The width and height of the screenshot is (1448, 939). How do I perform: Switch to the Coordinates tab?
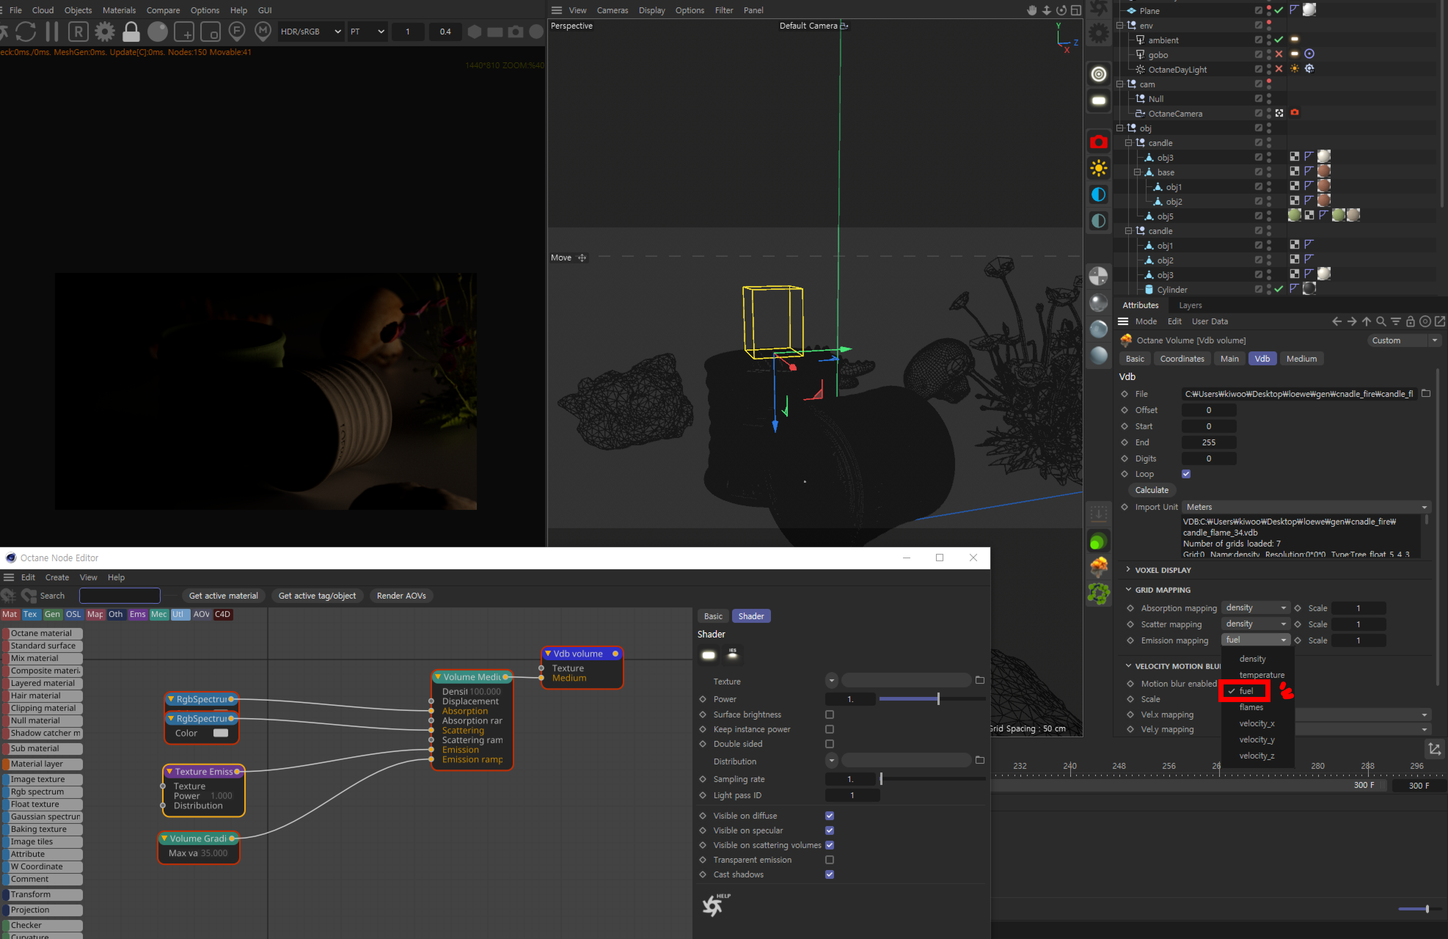click(x=1181, y=358)
